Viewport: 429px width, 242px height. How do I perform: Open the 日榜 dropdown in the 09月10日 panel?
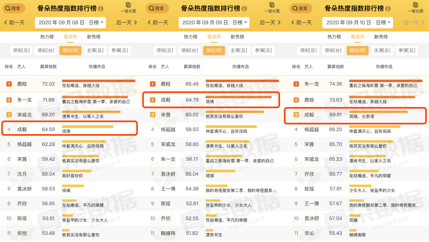click(x=383, y=23)
